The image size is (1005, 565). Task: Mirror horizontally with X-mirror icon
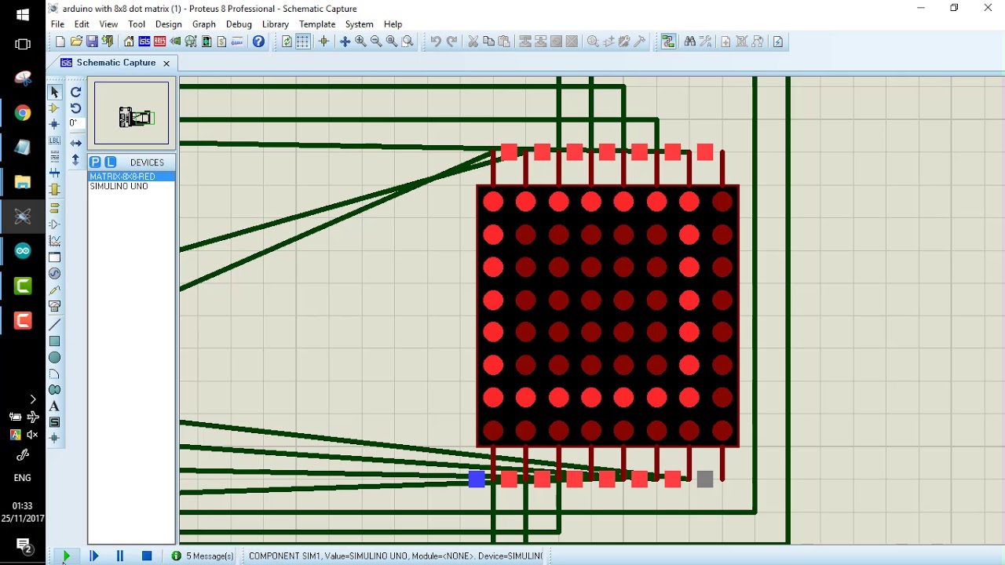(x=75, y=143)
